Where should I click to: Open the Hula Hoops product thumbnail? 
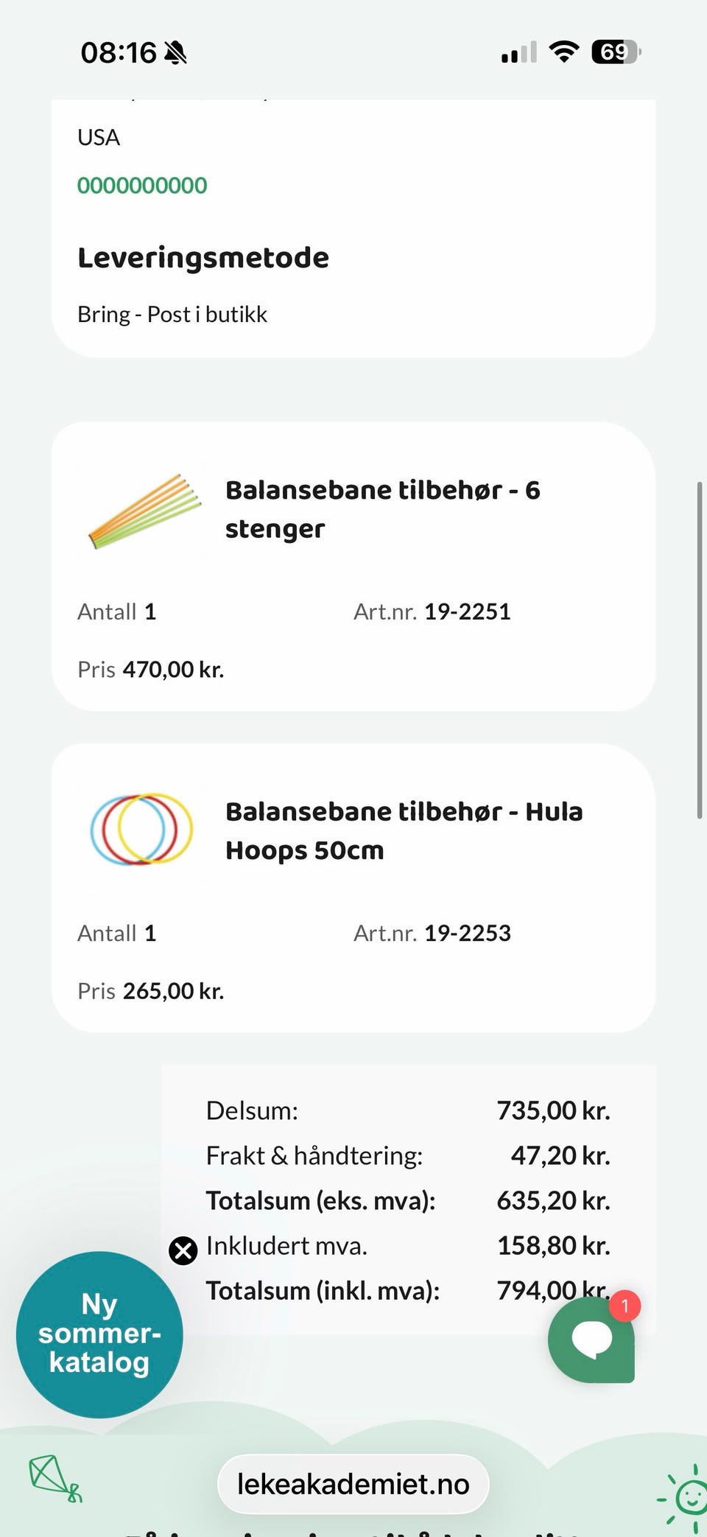(142, 829)
